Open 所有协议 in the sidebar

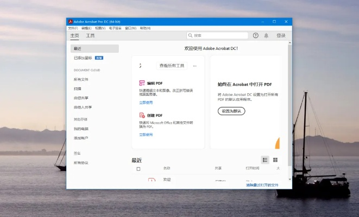click(x=81, y=163)
